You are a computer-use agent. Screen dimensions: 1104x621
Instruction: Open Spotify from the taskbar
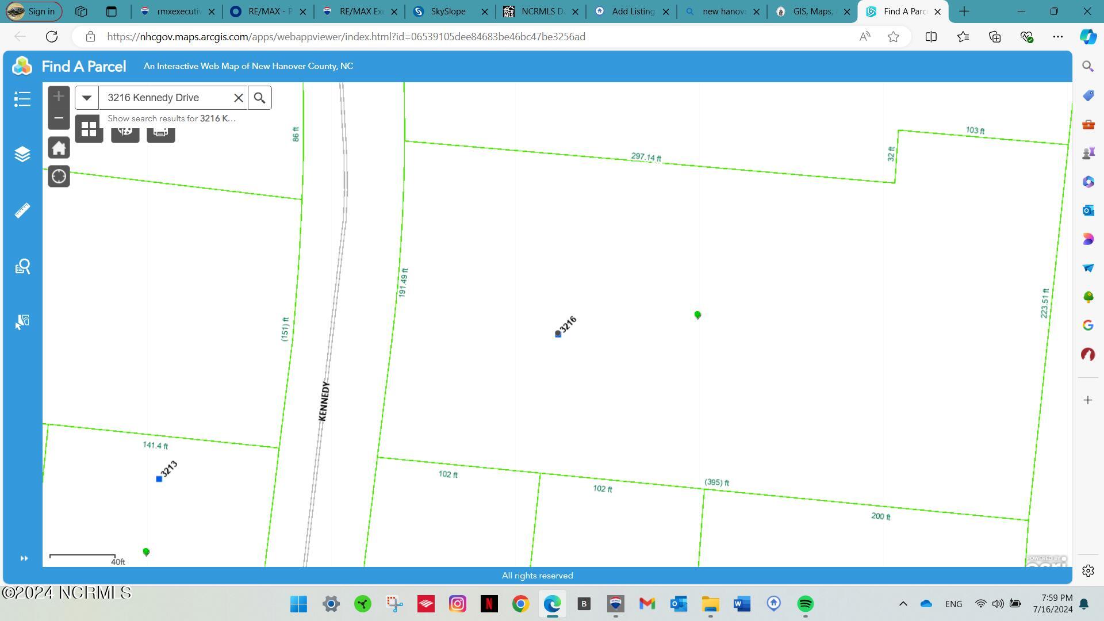click(805, 604)
